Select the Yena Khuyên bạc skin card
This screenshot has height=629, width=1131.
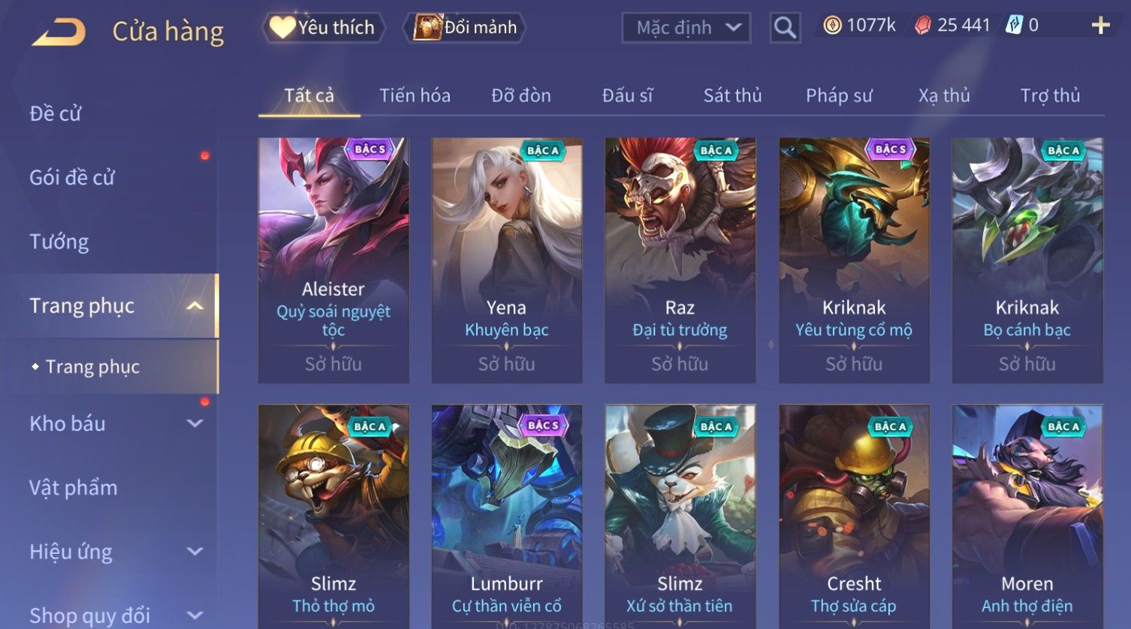(x=507, y=260)
